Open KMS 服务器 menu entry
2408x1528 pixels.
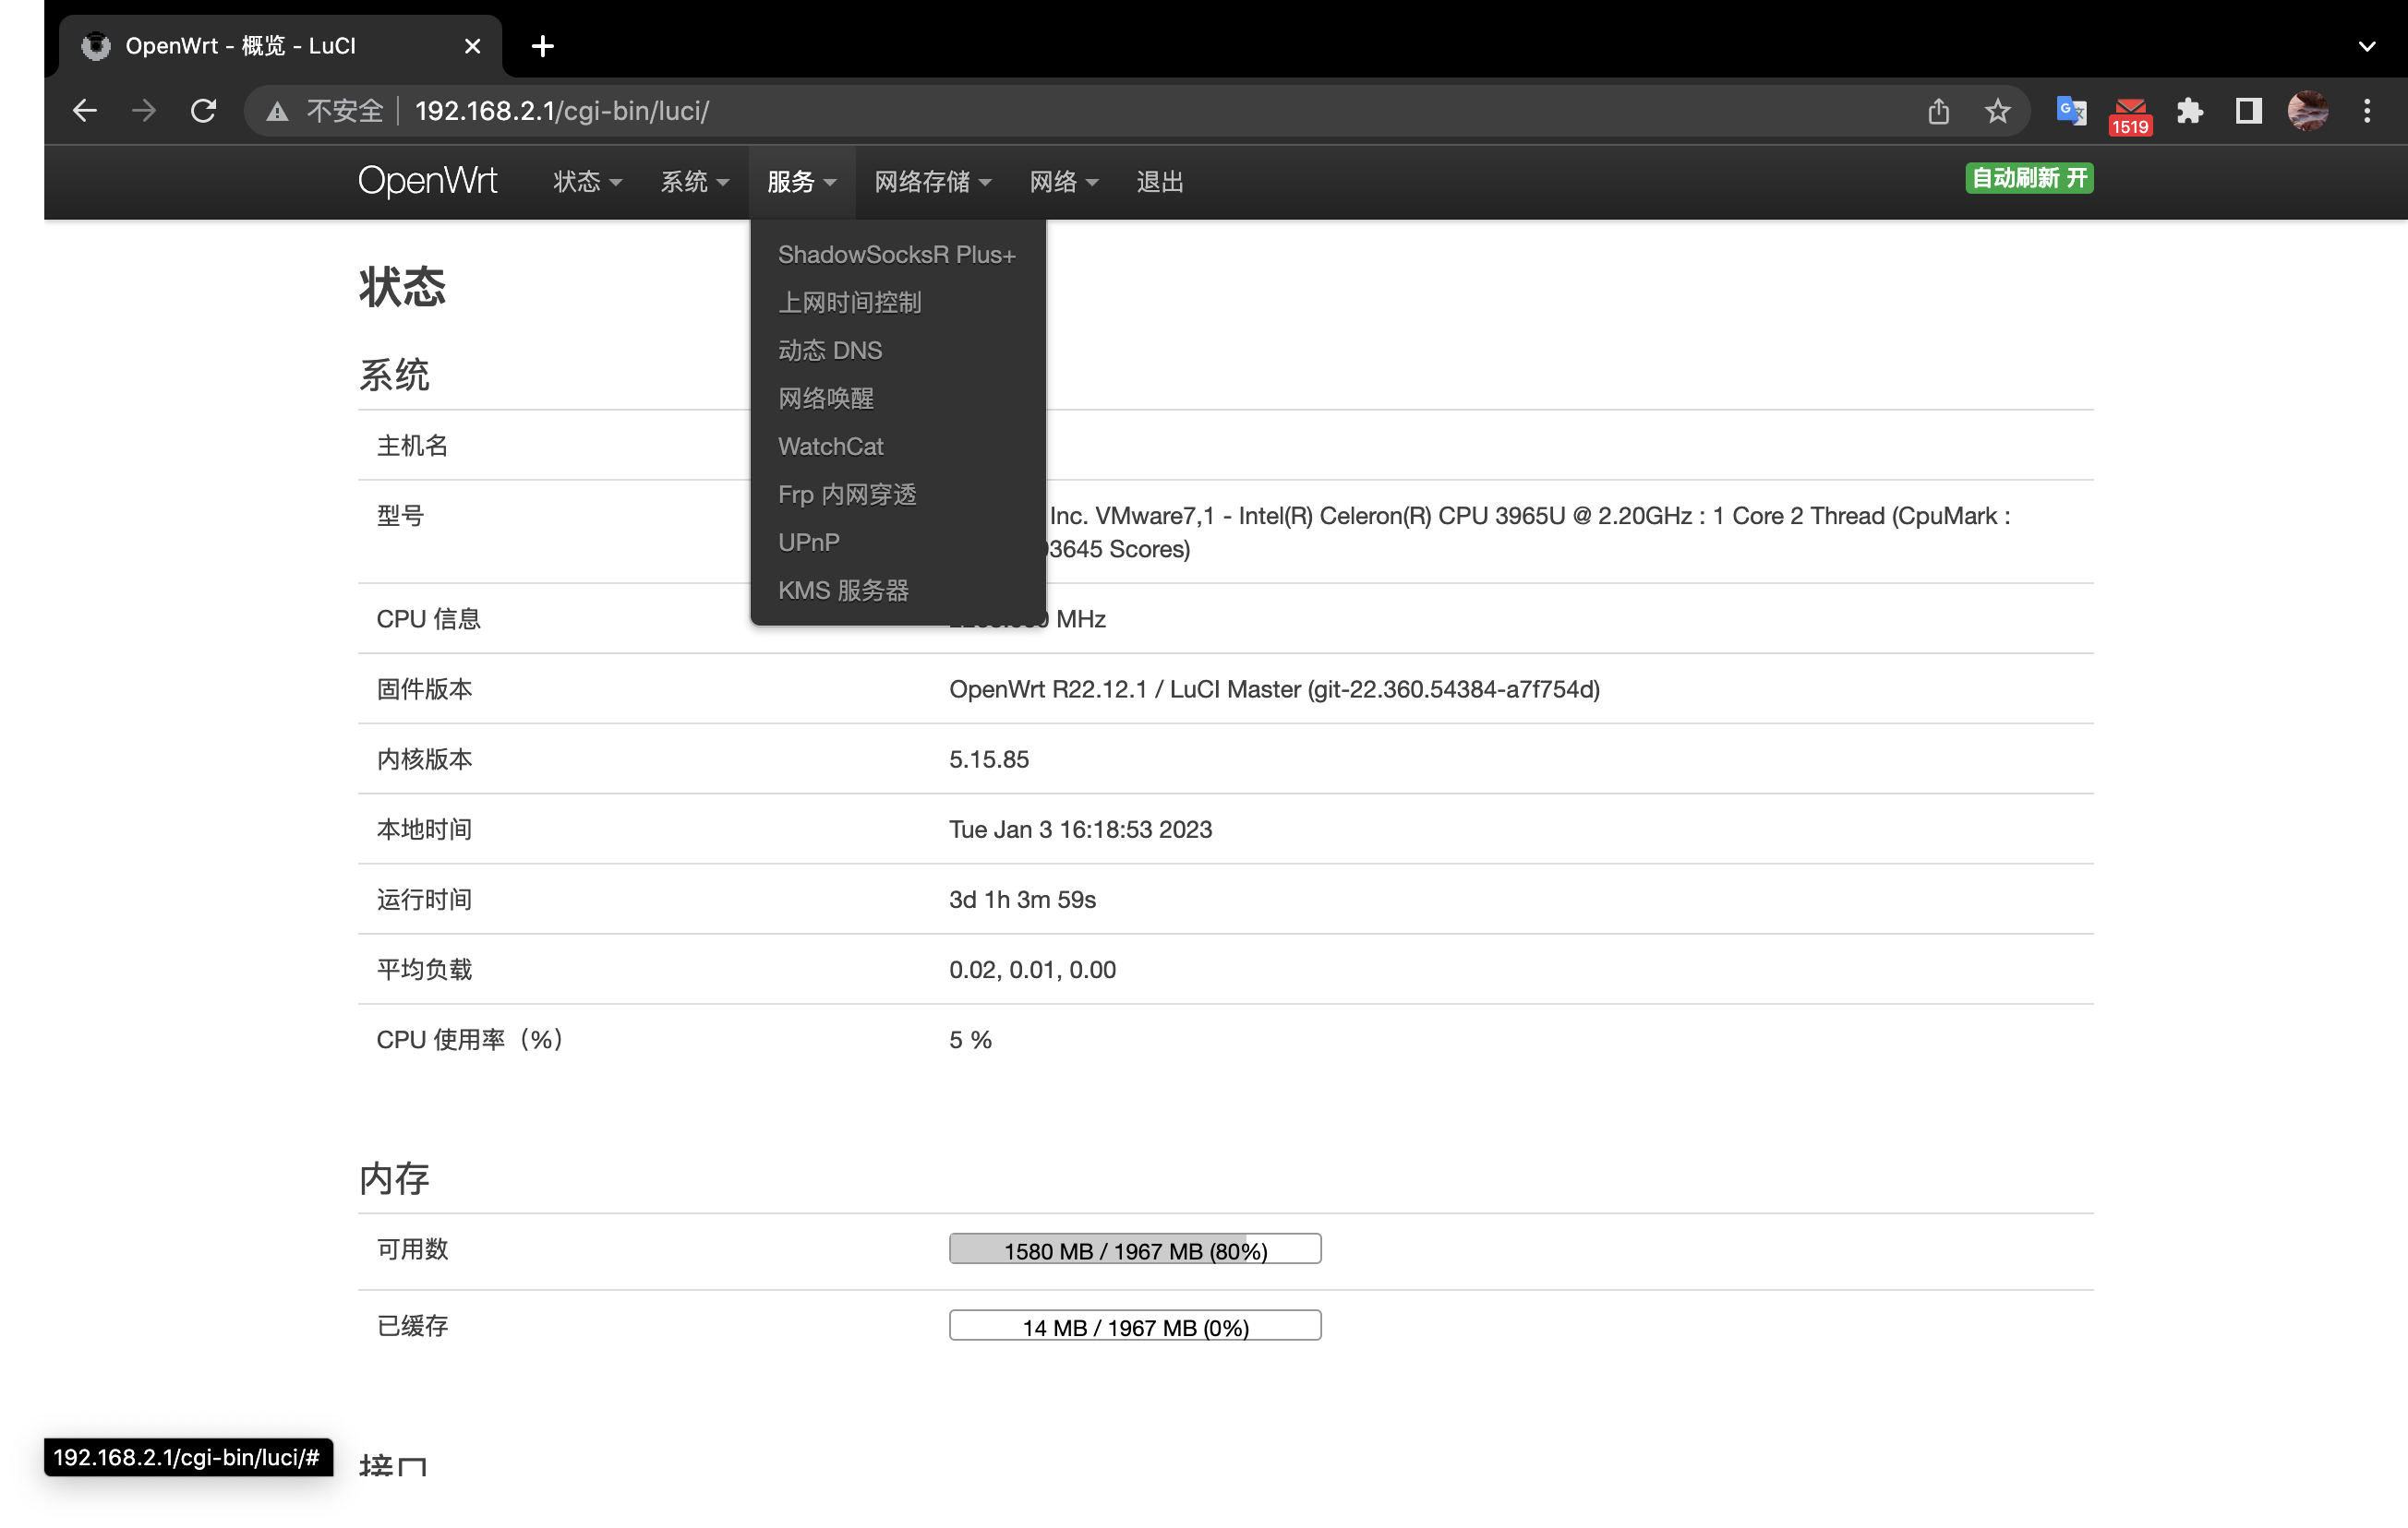(x=843, y=590)
